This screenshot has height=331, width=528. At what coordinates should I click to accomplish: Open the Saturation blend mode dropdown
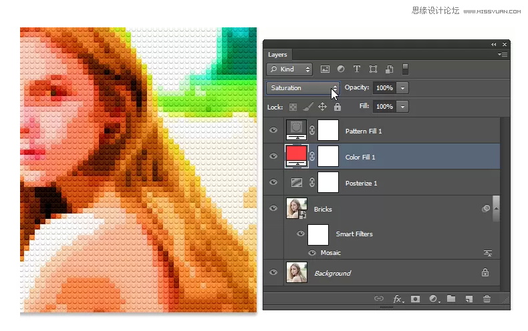[303, 88]
